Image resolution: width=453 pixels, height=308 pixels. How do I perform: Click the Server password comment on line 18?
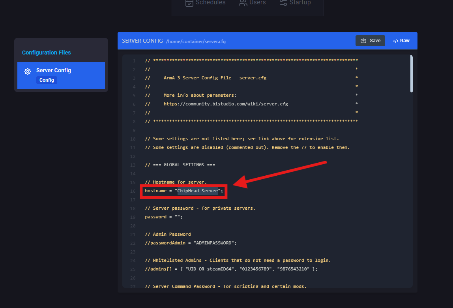200,208
